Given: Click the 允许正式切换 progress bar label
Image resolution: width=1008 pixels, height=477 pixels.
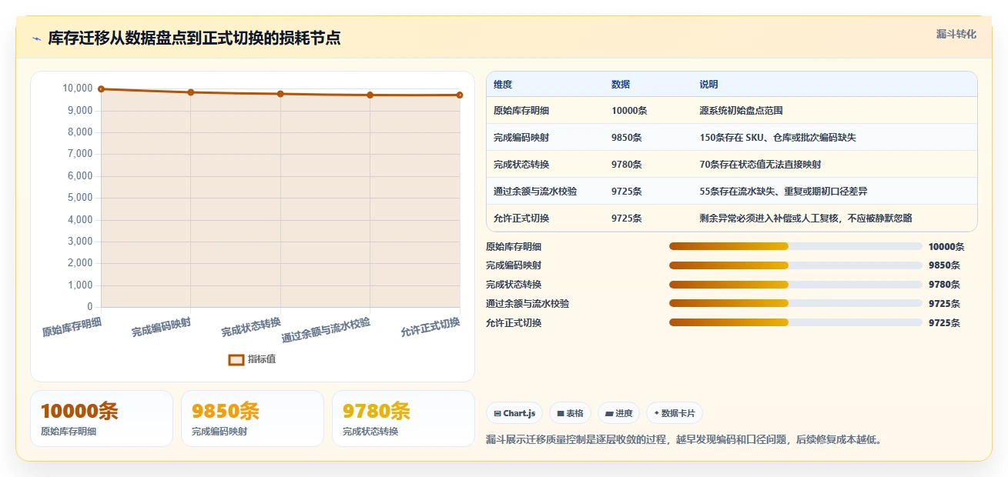Looking at the screenshot, I should (514, 323).
